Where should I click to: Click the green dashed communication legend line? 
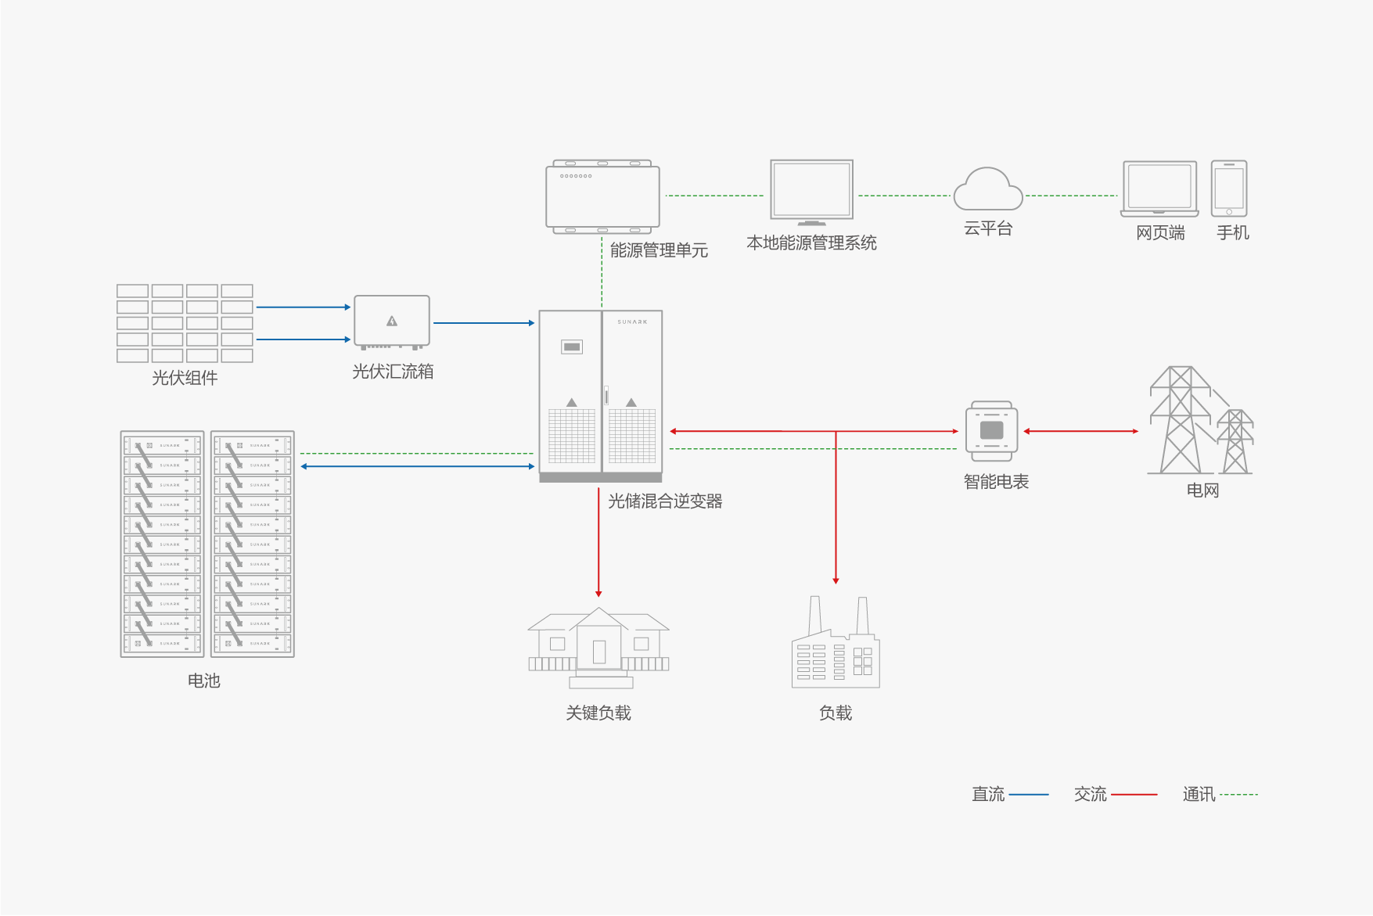tap(1238, 795)
